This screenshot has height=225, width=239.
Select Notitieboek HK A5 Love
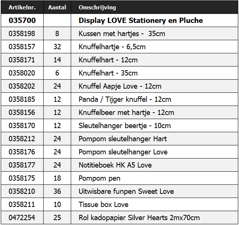[x=115, y=165]
